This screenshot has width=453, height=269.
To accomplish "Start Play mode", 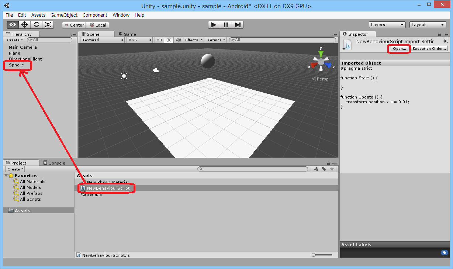I will coord(214,25).
